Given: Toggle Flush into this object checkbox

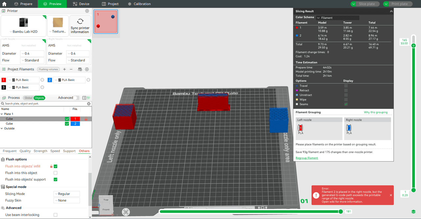Looking at the screenshot, I should pos(56,173).
